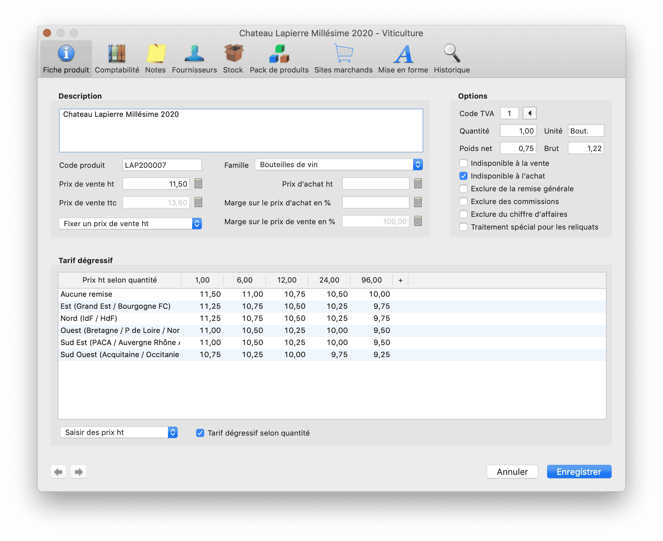This screenshot has height=541, width=663.
Task: Open the Pack de produits cubes icon
Action: tap(279, 59)
